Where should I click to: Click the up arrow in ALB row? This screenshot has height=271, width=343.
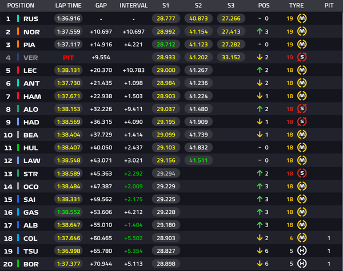pos(260,225)
